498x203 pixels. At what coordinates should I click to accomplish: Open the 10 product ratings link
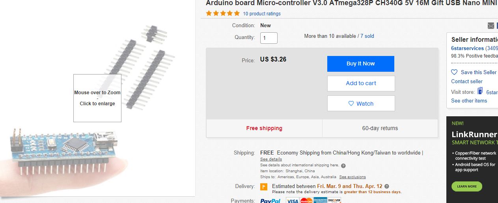click(262, 14)
